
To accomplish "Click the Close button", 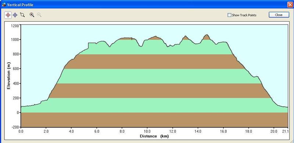I will pos(279,15).
